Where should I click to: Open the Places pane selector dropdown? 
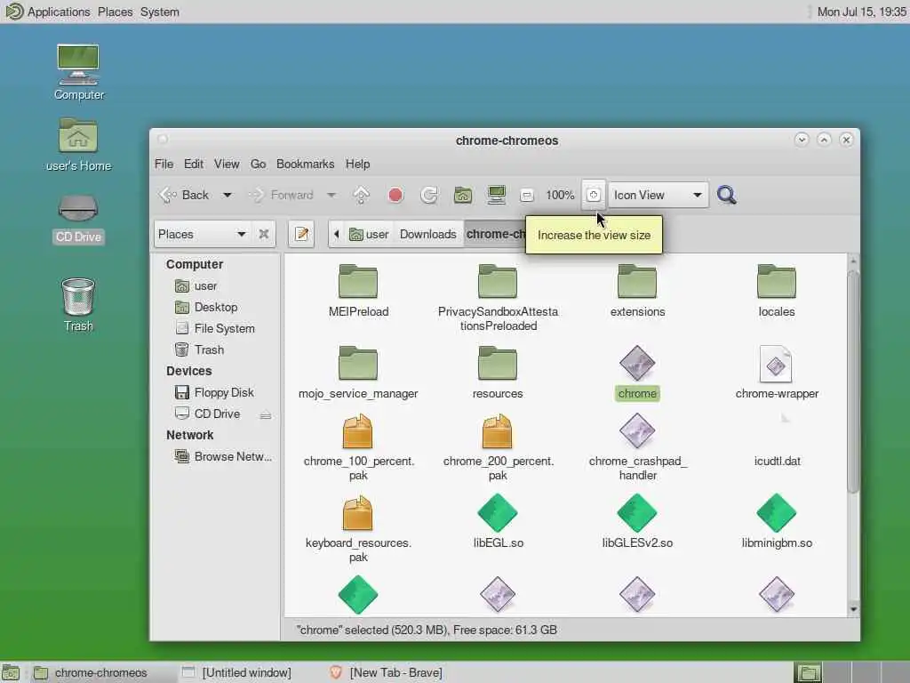pos(202,234)
